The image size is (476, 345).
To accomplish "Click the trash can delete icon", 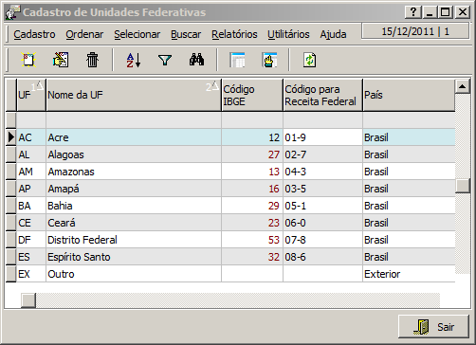I will (x=92, y=60).
